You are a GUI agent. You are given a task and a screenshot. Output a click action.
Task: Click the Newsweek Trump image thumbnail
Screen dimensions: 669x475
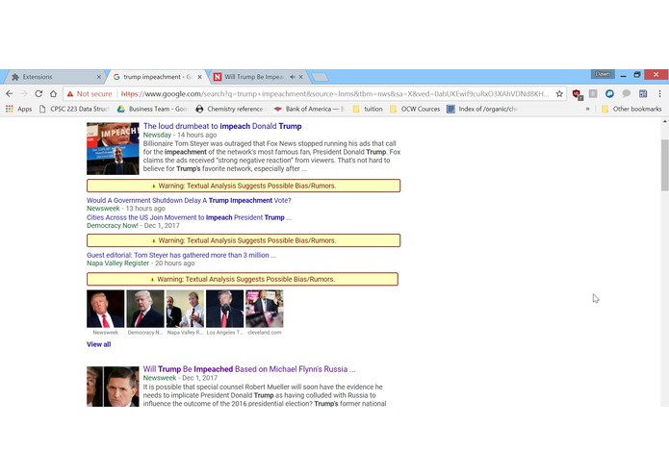[x=105, y=309]
